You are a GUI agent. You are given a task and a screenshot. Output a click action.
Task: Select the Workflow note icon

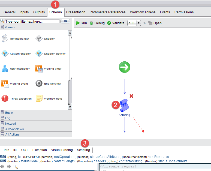39,98
